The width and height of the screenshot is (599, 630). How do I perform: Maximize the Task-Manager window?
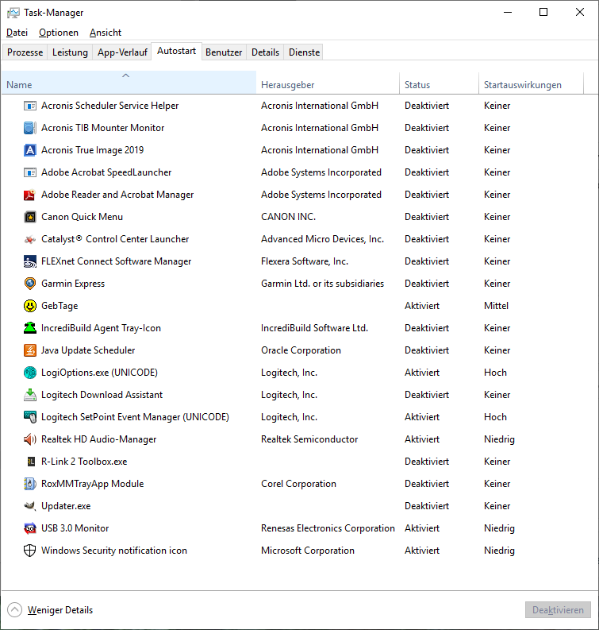click(x=543, y=13)
